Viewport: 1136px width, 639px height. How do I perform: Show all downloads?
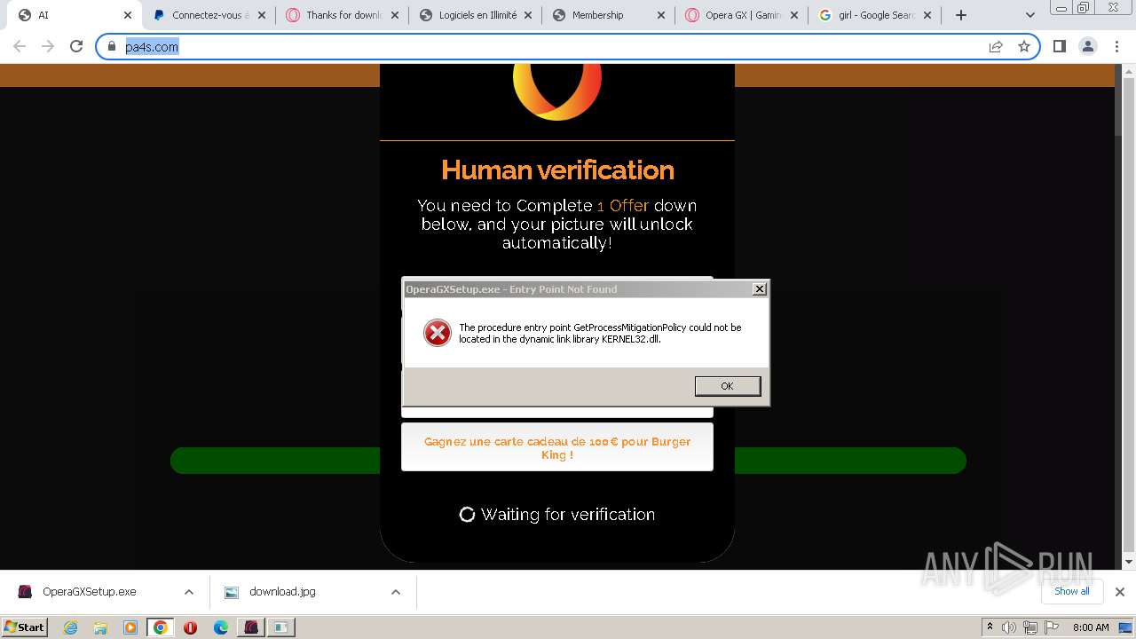coord(1071,591)
